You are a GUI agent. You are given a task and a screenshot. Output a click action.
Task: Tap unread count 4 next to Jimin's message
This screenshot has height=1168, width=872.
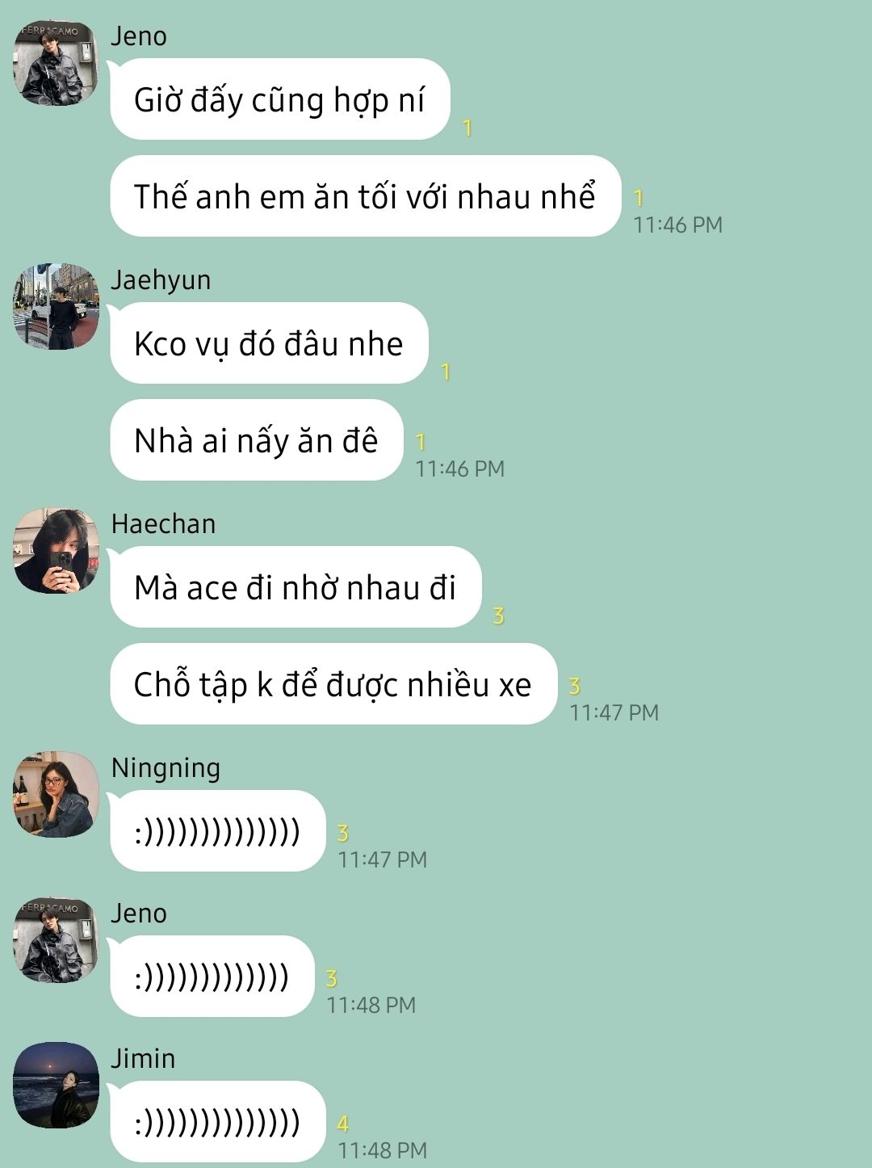click(343, 1124)
